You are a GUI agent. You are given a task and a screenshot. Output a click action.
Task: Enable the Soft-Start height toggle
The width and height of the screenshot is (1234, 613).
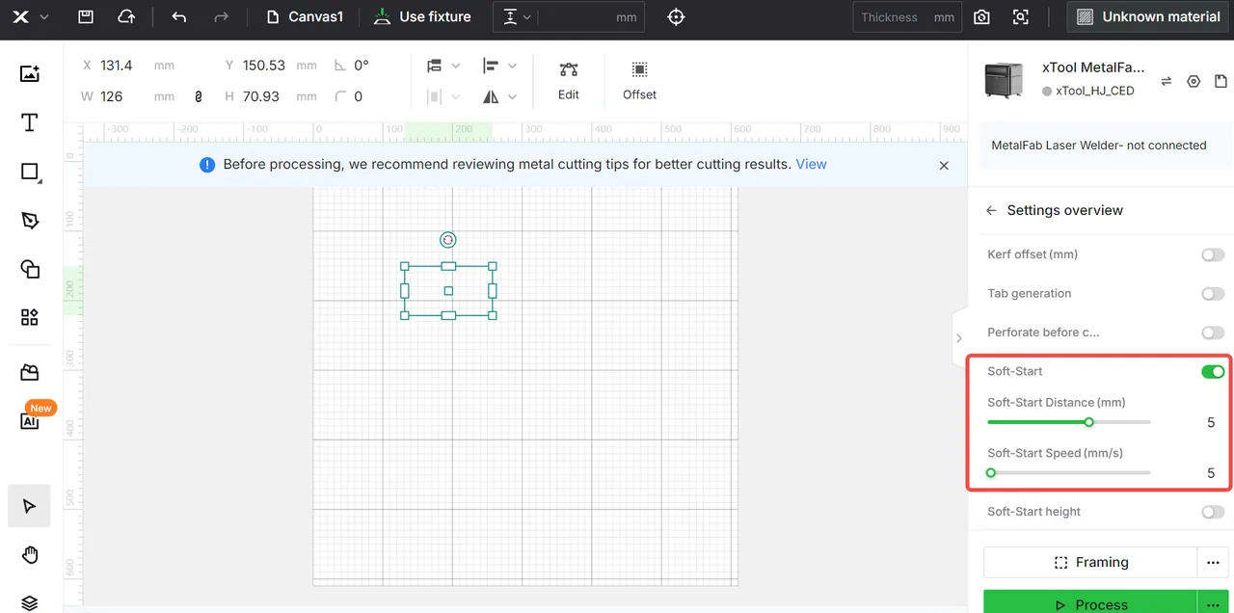(1213, 512)
